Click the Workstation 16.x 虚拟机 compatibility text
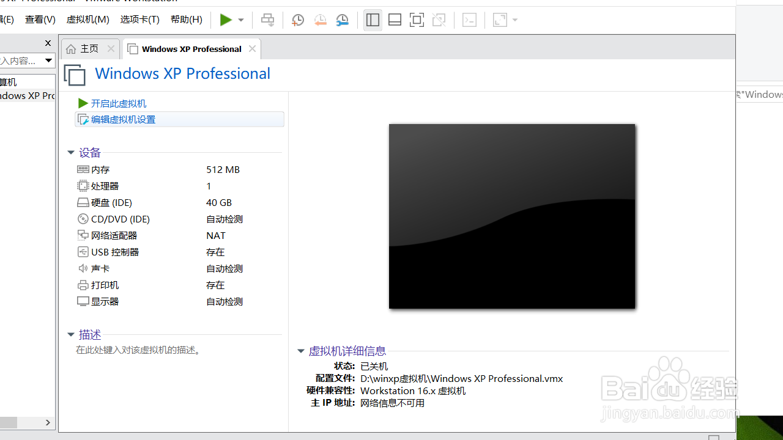783x440 pixels. [x=413, y=391]
